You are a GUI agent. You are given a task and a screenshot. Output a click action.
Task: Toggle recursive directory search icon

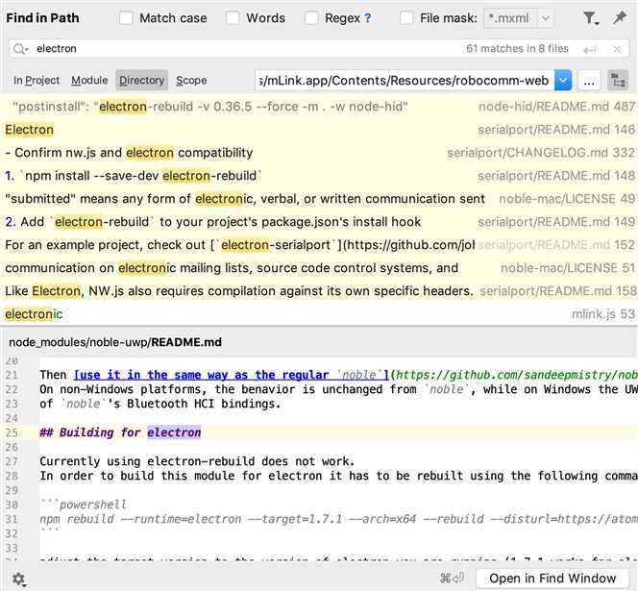[x=618, y=80]
